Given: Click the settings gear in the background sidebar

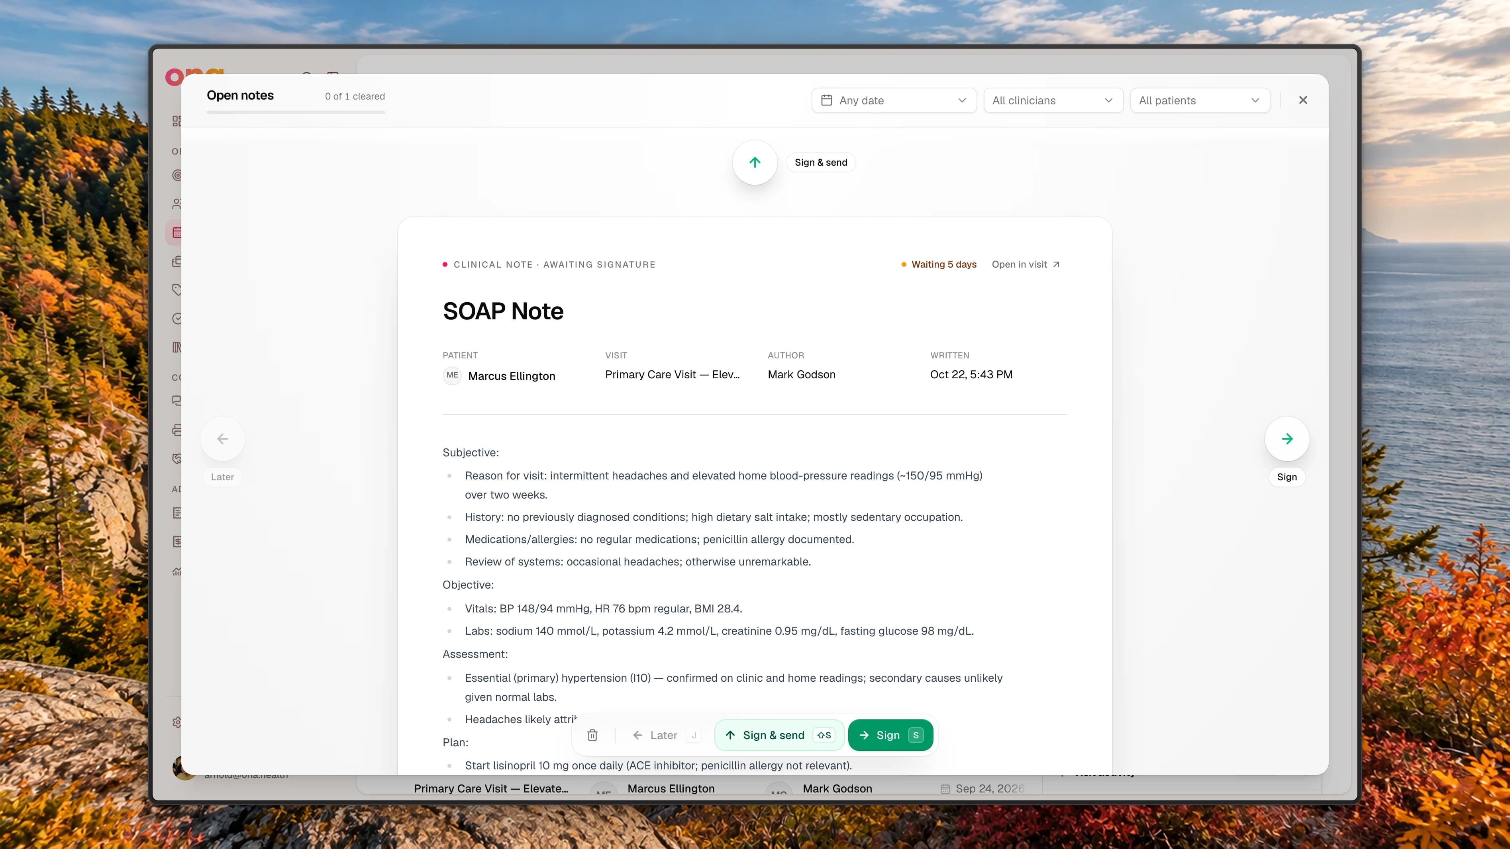Looking at the screenshot, I should coord(177,722).
